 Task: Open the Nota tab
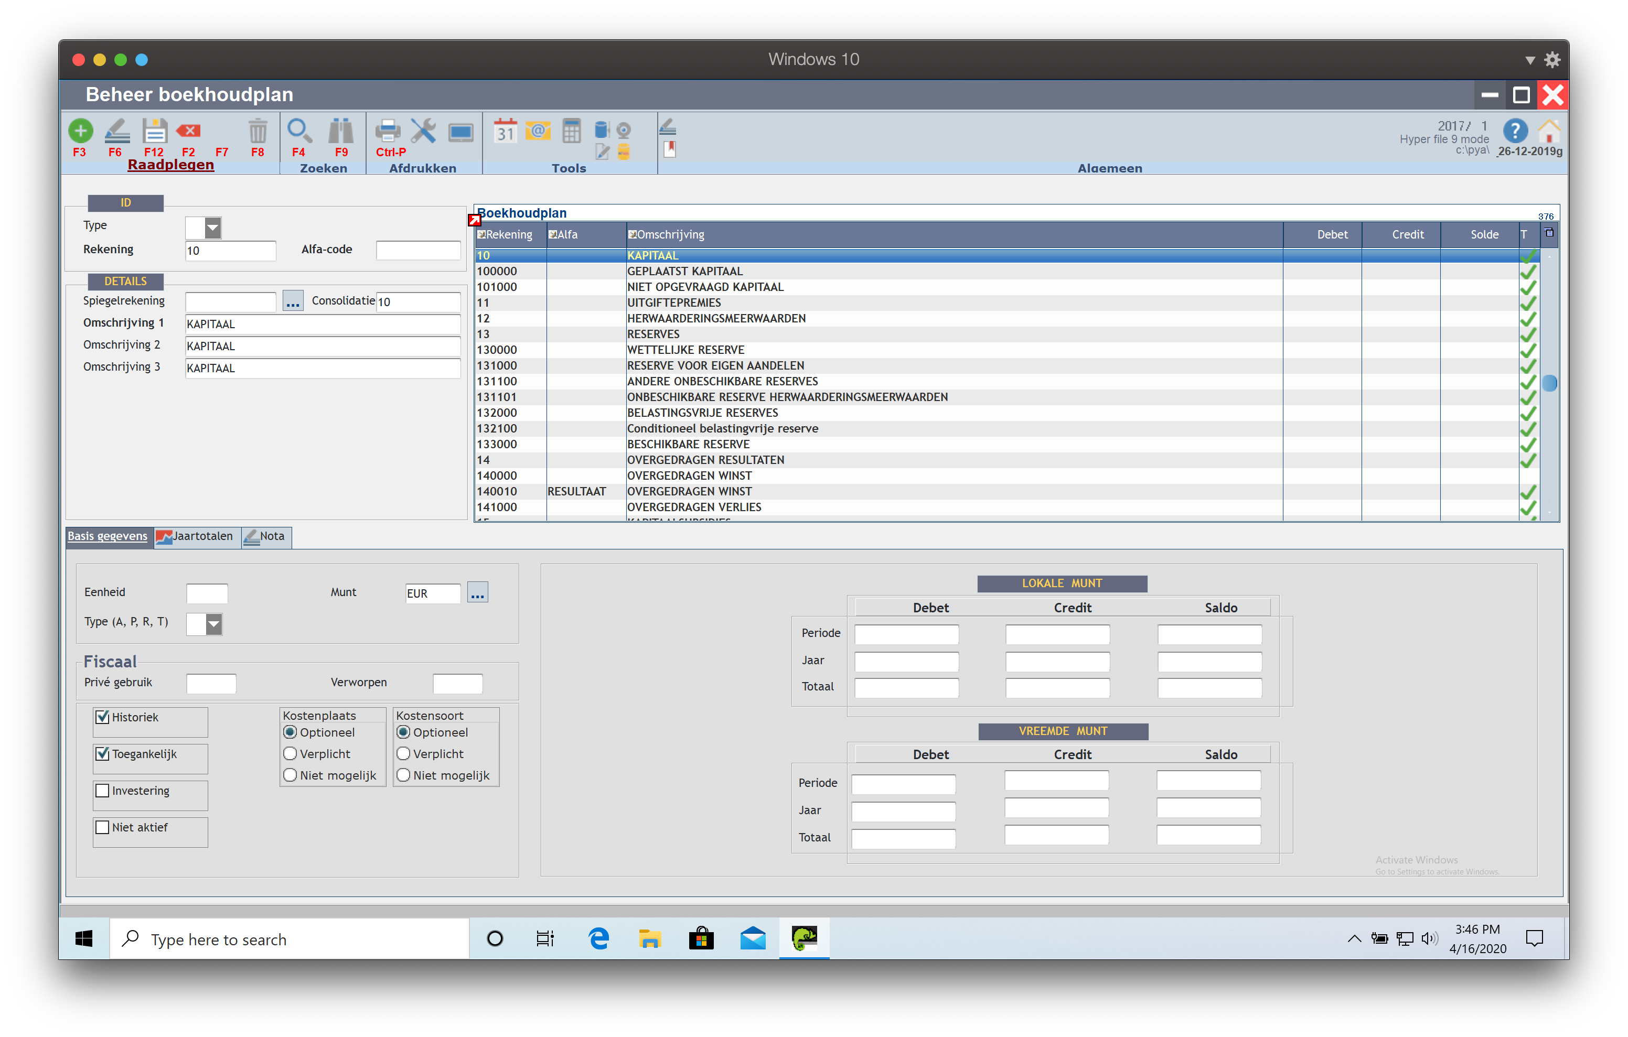[266, 537]
